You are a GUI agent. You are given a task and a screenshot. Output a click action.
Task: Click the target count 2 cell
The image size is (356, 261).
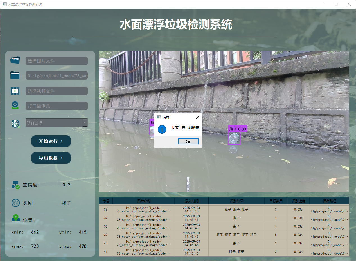tap(276, 252)
